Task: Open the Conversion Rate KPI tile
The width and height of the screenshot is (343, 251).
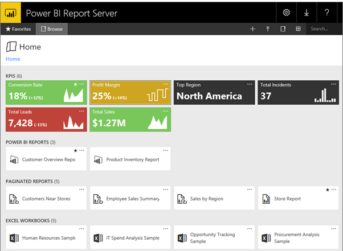Action: [46, 92]
